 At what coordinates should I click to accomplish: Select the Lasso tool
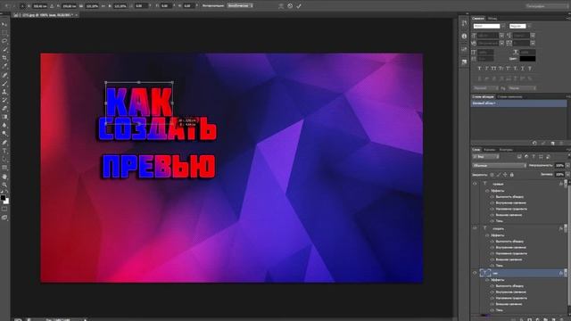click(4, 41)
